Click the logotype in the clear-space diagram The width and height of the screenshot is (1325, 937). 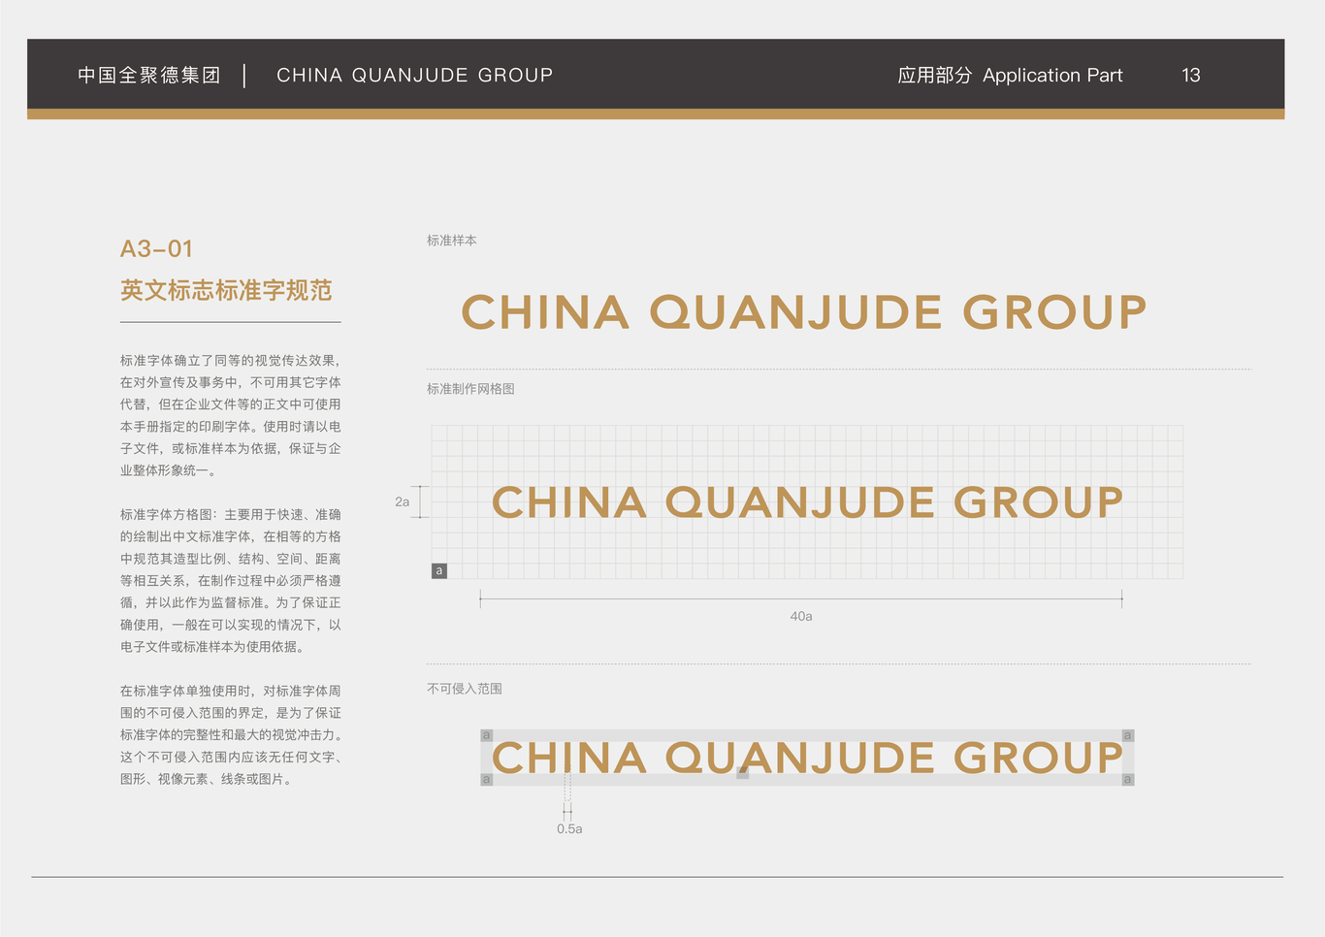[807, 758]
